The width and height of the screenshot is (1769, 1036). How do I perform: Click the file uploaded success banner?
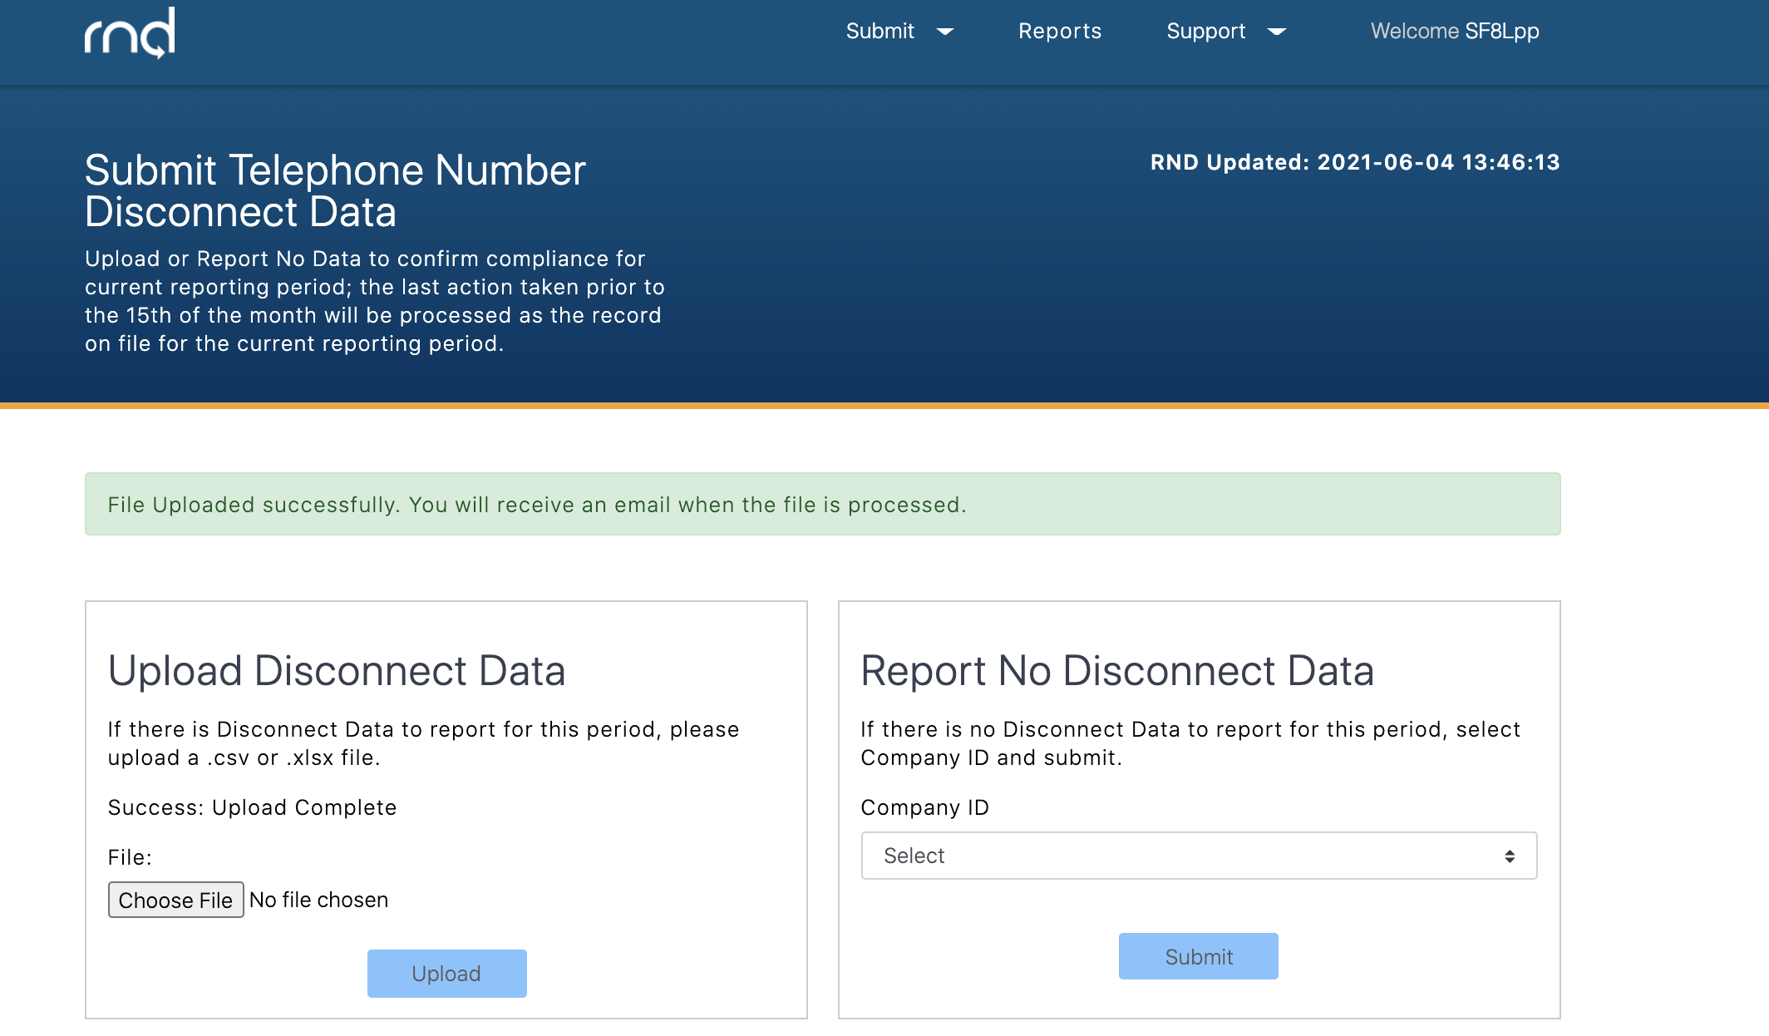[822, 505]
